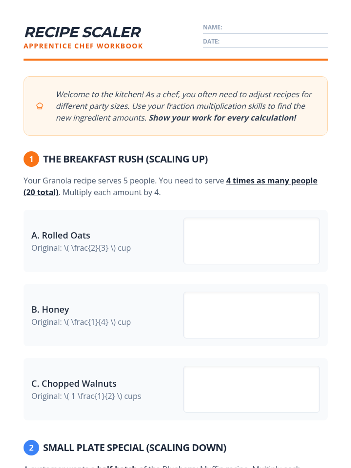Click the underlined '4 times as many people' text
351x468 pixels.
(x=272, y=181)
